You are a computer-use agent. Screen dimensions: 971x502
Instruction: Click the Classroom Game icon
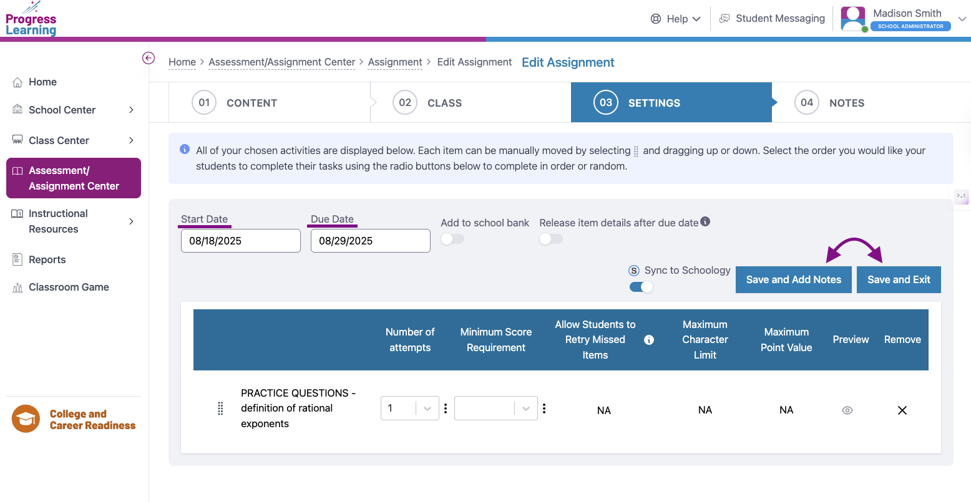click(17, 287)
